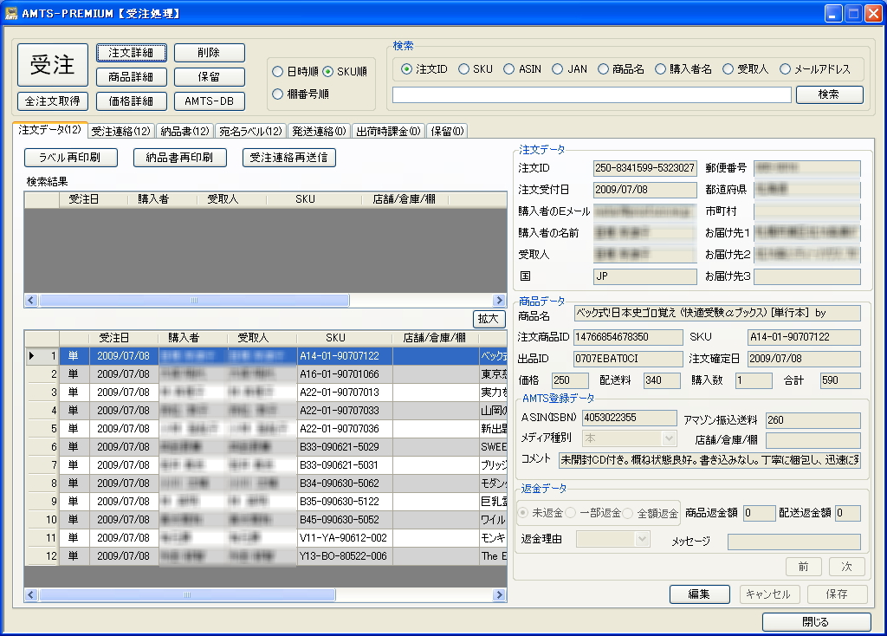Switch to the 受注連絡(12) tab
Image resolution: width=887 pixels, height=636 pixels.
(x=121, y=132)
